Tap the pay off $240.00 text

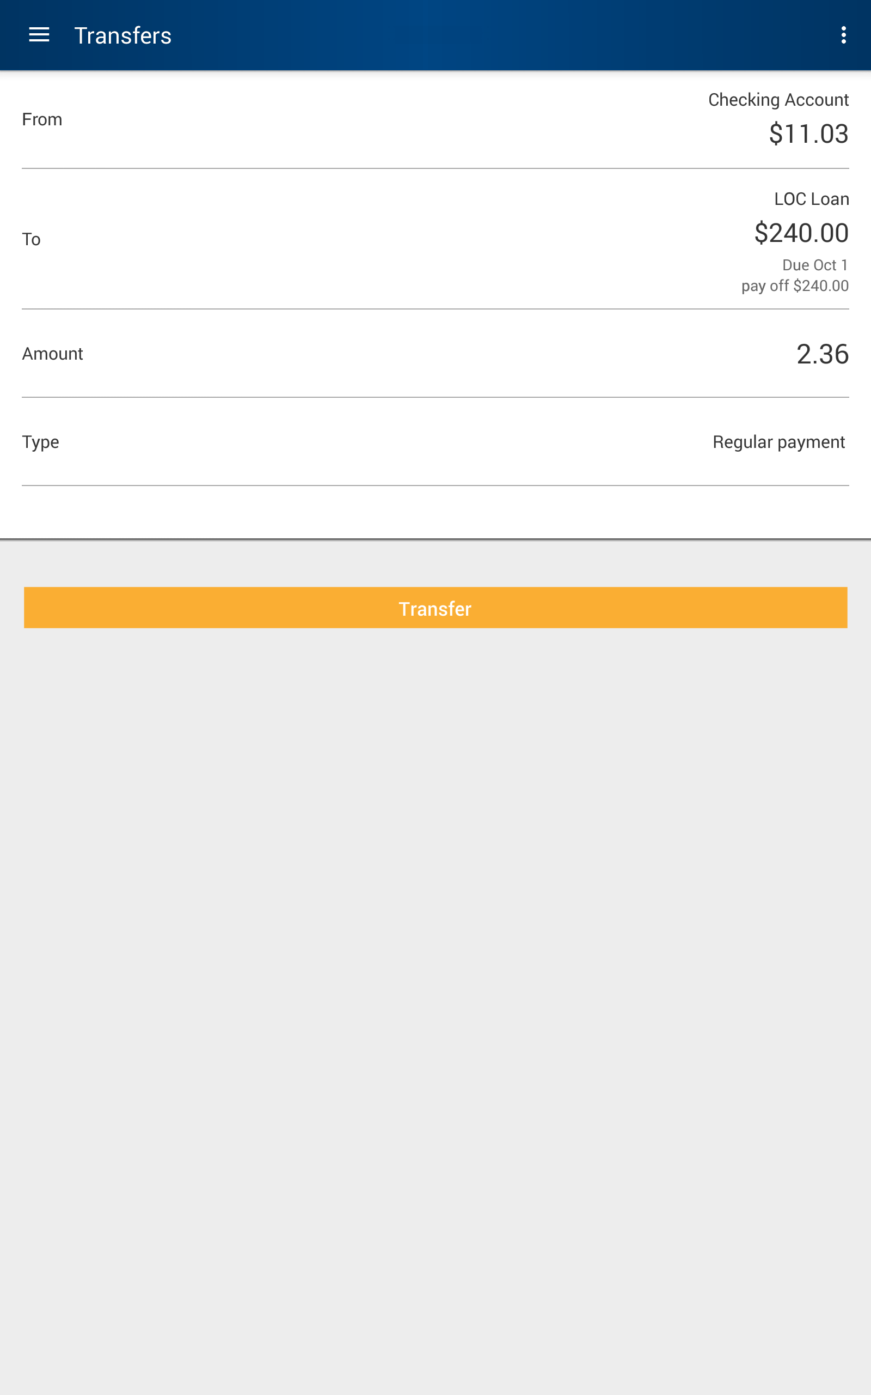click(x=795, y=285)
